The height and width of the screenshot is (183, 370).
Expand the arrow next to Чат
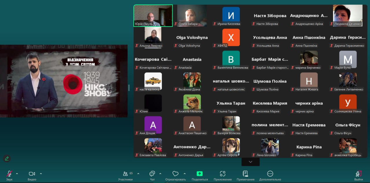(160, 174)
